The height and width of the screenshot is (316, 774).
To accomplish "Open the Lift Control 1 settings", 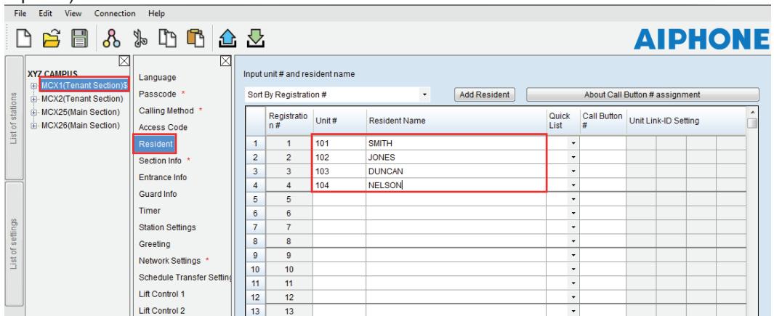I will (162, 294).
